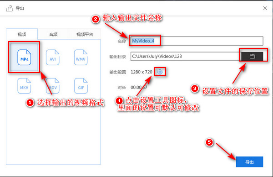Screen dimensions: 273x177
Task: Click the 时长 label
Action: [121, 88]
